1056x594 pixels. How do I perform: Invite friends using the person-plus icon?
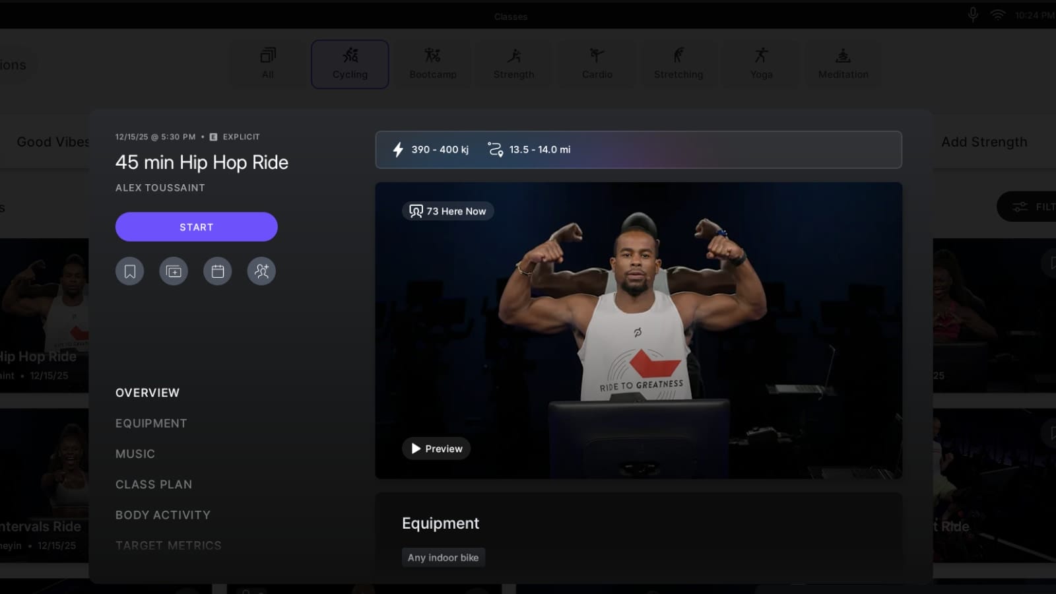click(x=261, y=271)
